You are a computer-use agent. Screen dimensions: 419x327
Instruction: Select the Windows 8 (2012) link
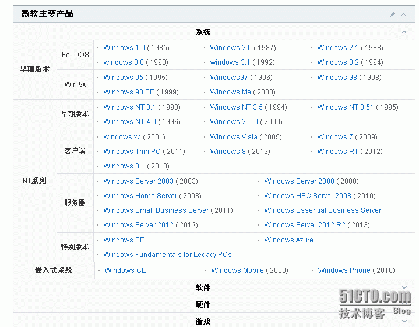coord(228,152)
